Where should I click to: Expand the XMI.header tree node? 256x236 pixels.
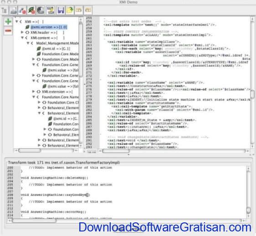(22, 32)
